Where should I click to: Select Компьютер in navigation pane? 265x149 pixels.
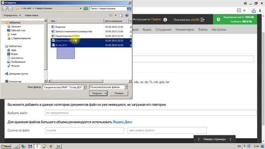click(13, 82)
